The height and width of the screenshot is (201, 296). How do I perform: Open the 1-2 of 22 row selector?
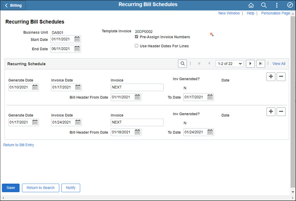[x=229, y=63]
